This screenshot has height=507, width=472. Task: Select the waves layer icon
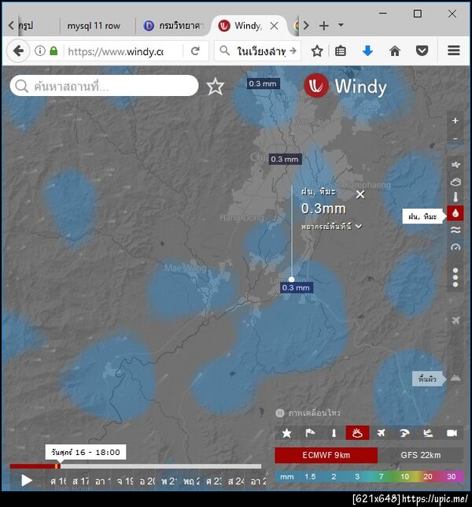pos(455,230)
